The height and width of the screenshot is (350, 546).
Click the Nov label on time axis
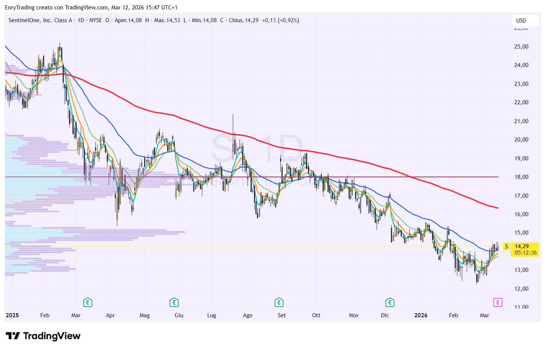tap(354, 315)
